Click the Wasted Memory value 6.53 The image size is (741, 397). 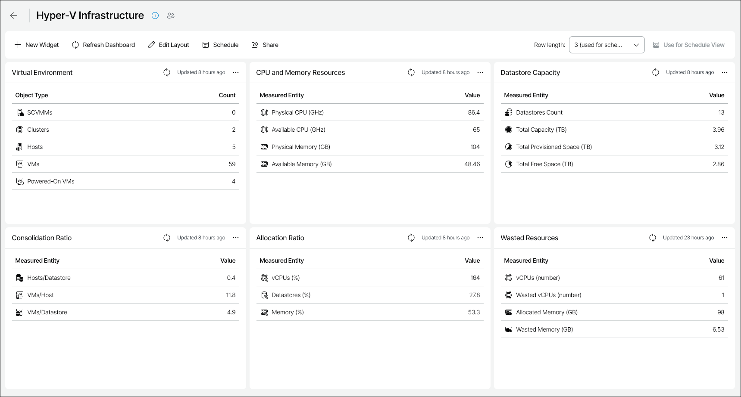(x=718, y=329)
